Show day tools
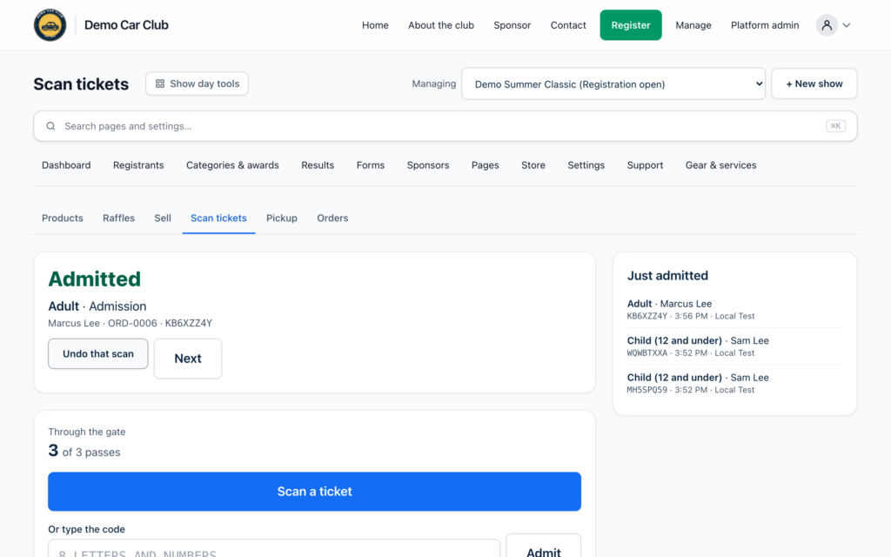 pyautogui.click(x=198, y=84)
